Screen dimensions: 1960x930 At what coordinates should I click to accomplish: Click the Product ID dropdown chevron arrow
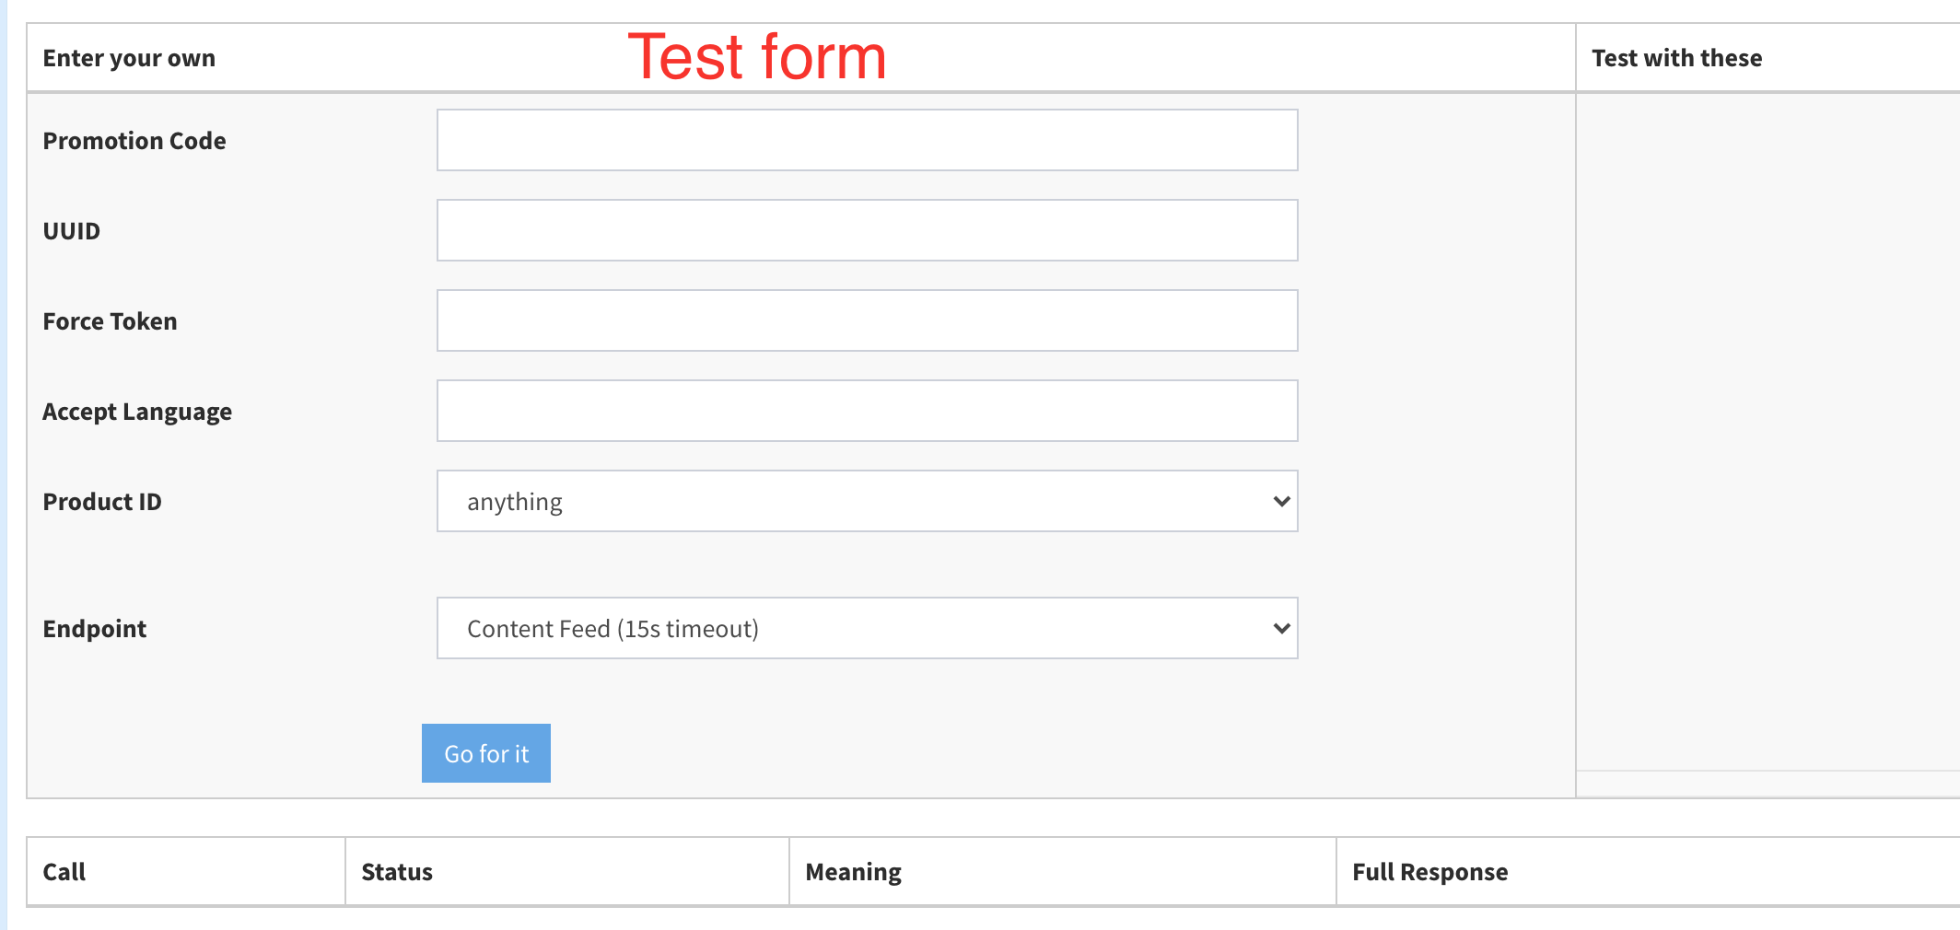click(1280, 501)
